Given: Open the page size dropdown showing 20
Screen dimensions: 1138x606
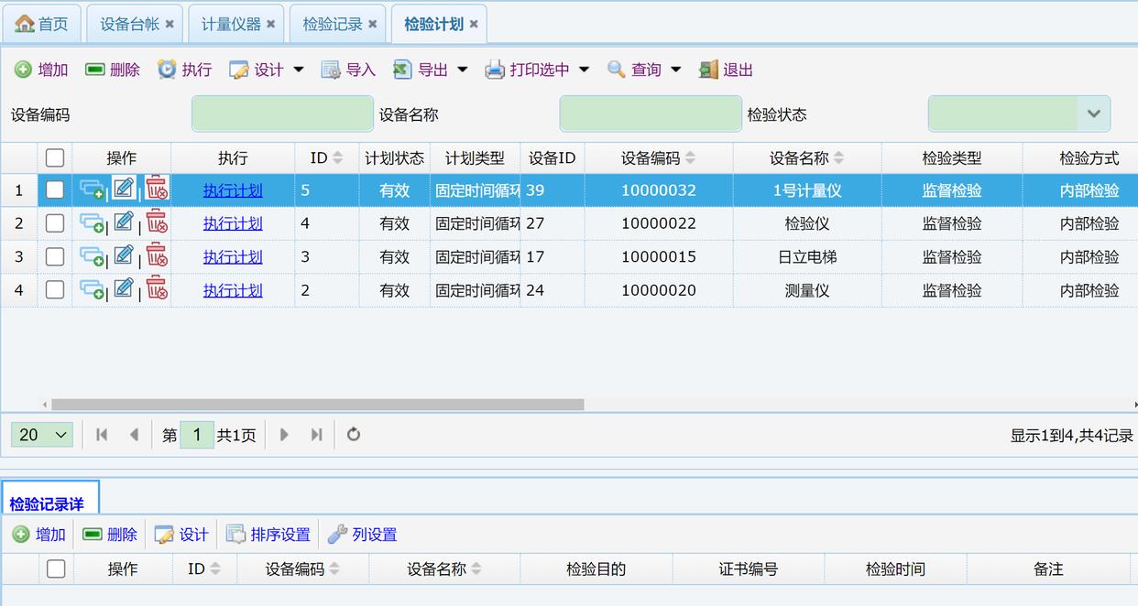Looking at the screenshot, I should click(x=42, y=435).
